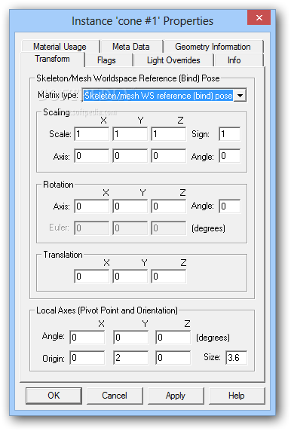291x431 pixels.
Task: Click the Rotation Axis X field
Action: (x=91, y=206)
